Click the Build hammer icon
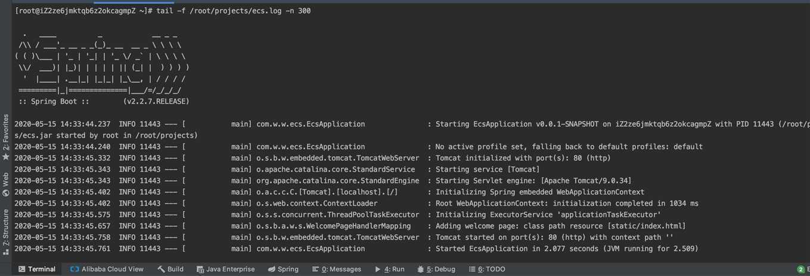The image size is (810, 276). [161, 269]
